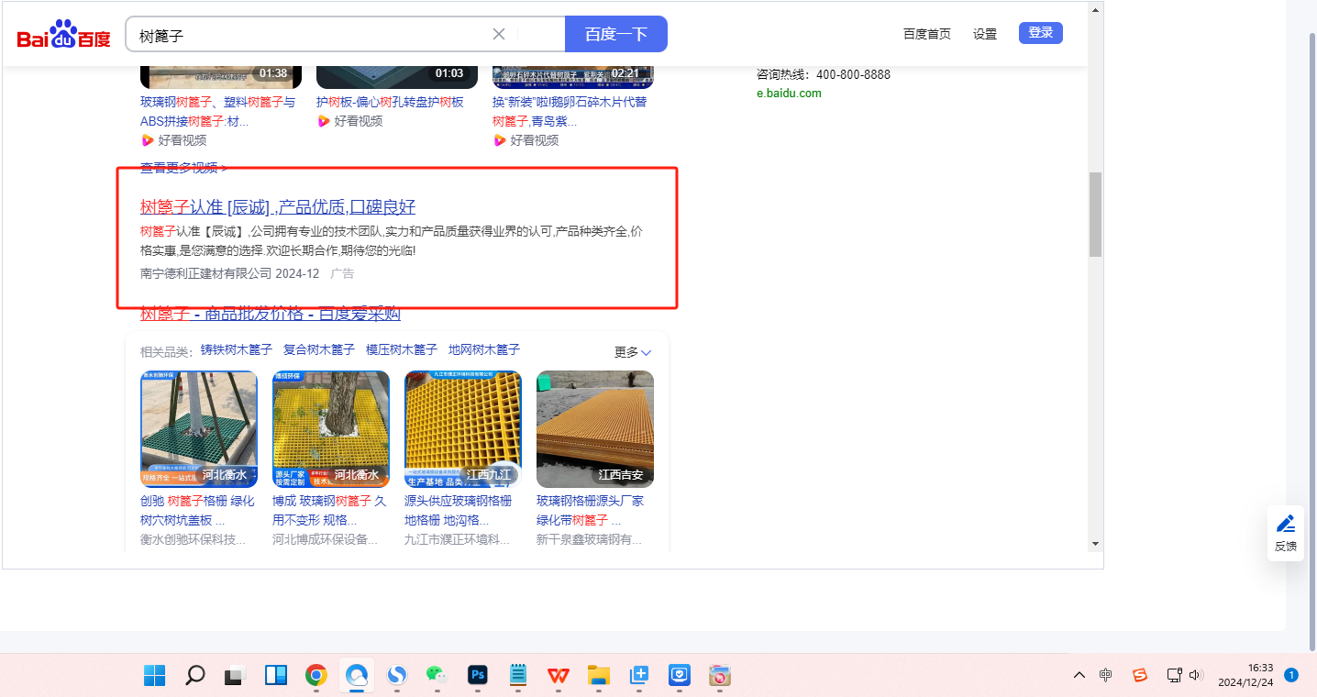Viewport: 1317px width, 697px height.
Task: Click seller name 河北博成环保设备
Action: point(326,539)
